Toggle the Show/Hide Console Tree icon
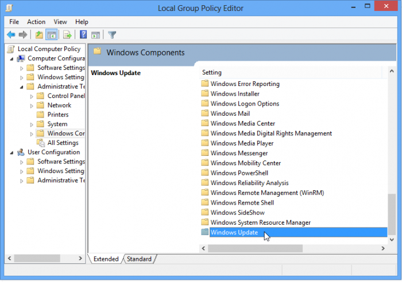The image size is (402, 282). [x=51, y=34]
